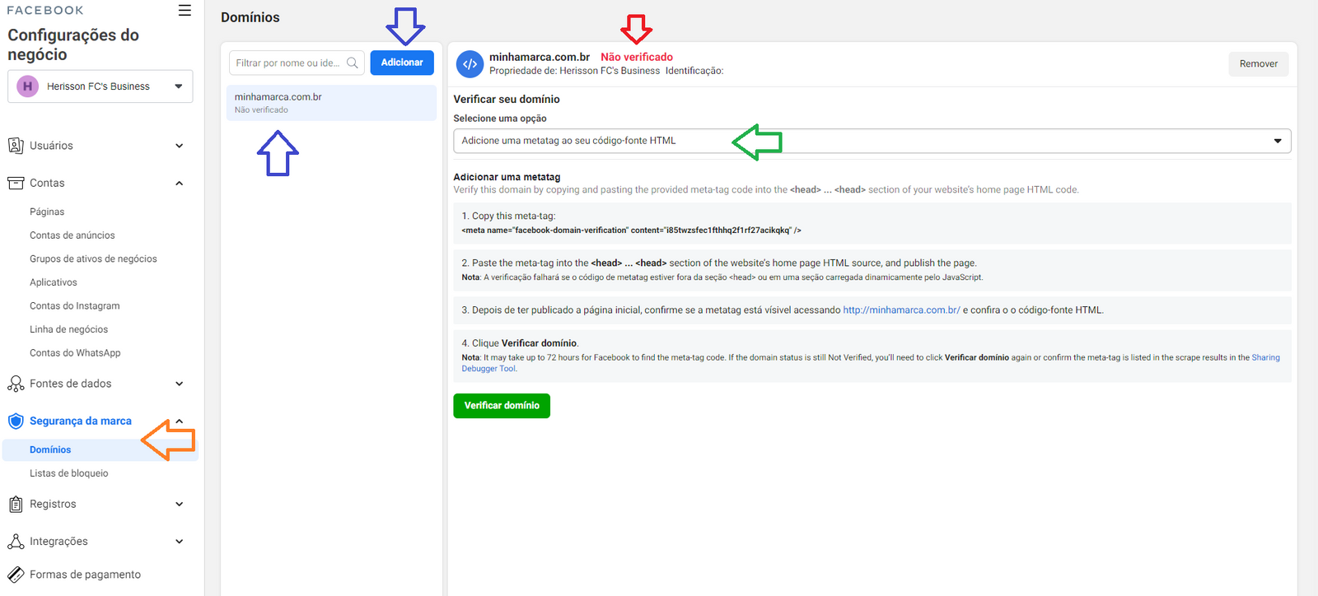Viewport: 1318px width, 596px height.
Task: Click the search magnifier in filter box
Action: pyautogui.click(x=353, y=63)
